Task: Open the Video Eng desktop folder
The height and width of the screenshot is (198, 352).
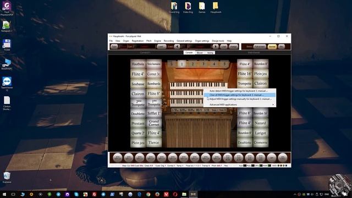Action: (x=188, y=8)
